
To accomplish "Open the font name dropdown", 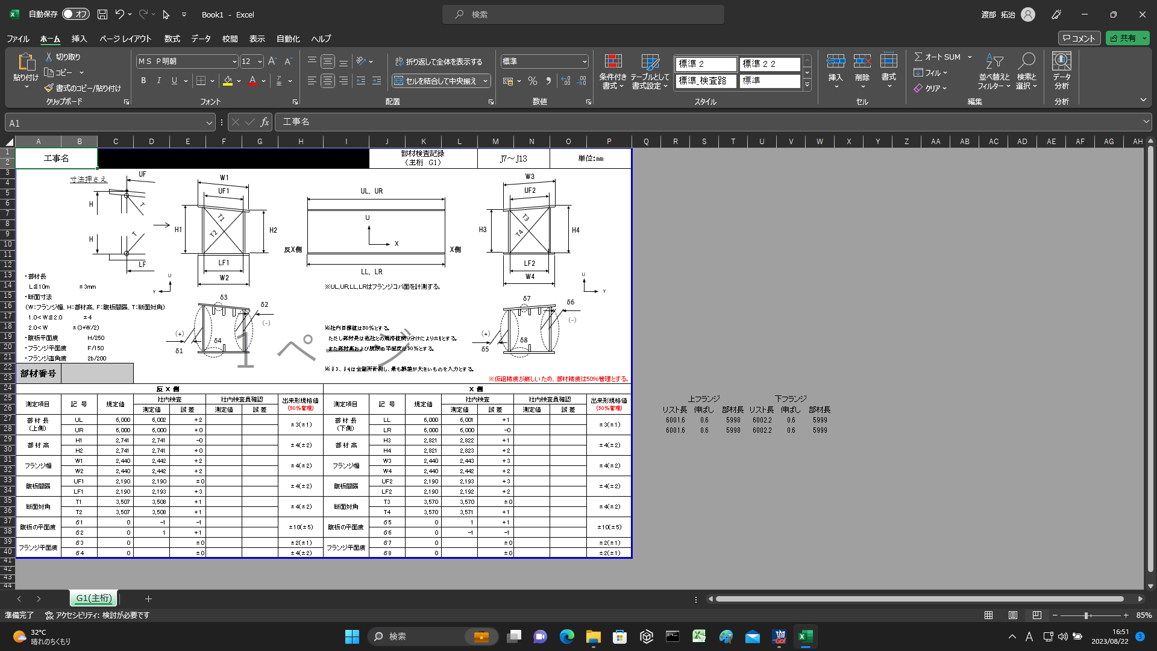I will [x=234, y=61].
